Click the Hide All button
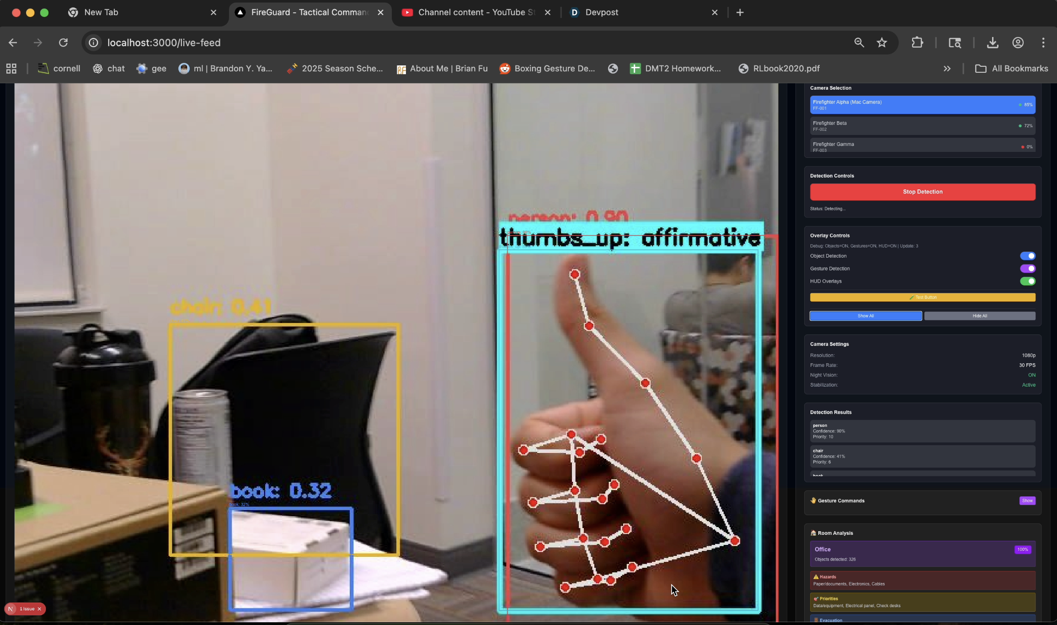The width and height of the screenshot is (1057, 625). (x=979, y=316)
